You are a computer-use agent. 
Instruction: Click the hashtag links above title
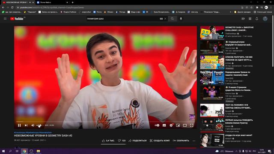click(33, 133)
